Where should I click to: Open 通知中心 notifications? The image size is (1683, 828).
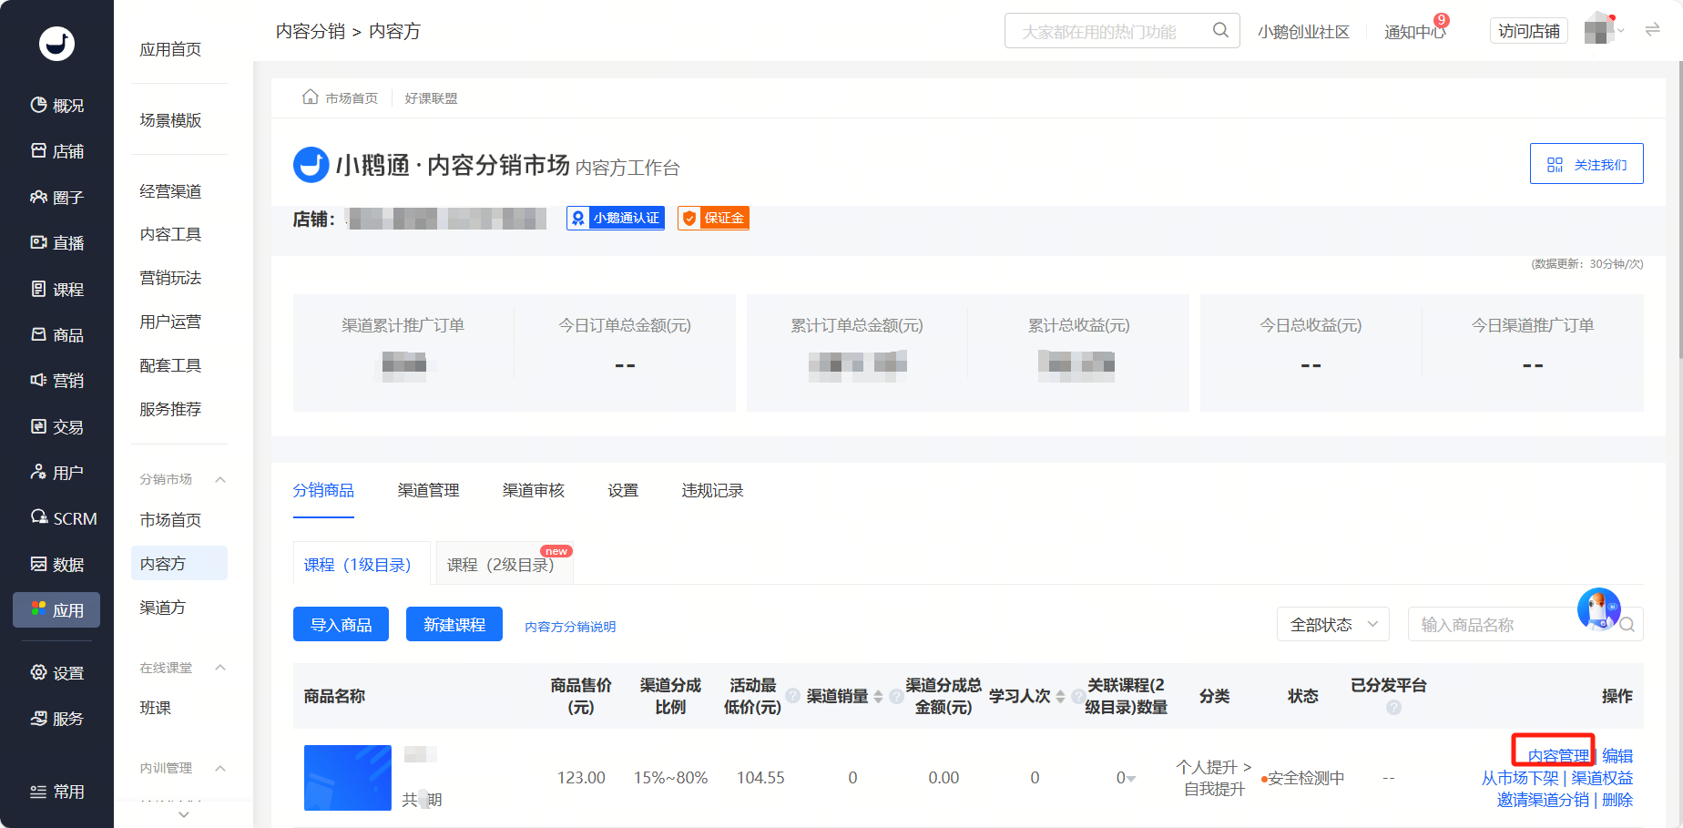(1414, 32)
